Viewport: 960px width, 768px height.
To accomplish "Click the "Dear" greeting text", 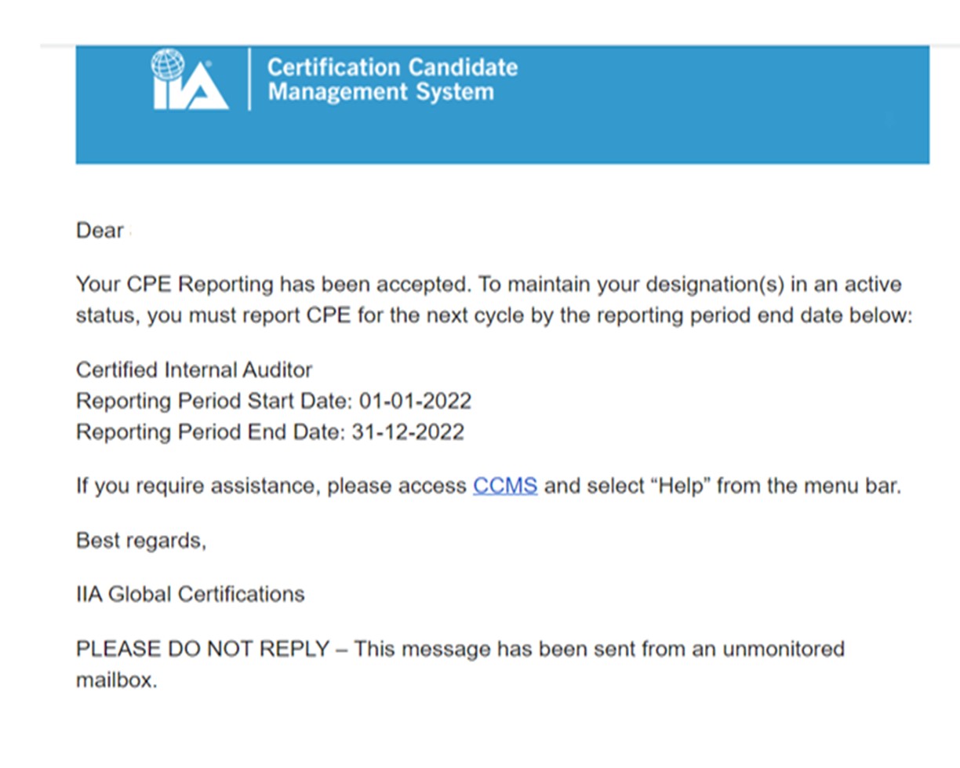I will 100,231.
